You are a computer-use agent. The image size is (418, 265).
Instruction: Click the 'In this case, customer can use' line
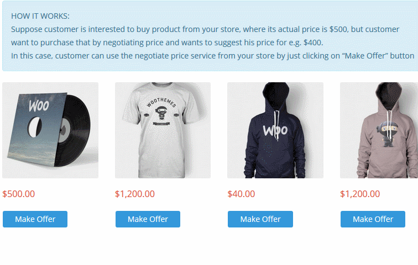coord(212,56)
